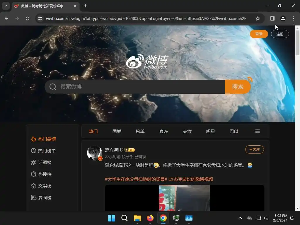Open the 热门微博 sidebar entry
This screenshot has height=225, width=300.
43,139
